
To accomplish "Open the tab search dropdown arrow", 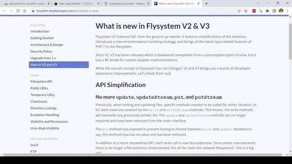I will click(x=259, y=3).
